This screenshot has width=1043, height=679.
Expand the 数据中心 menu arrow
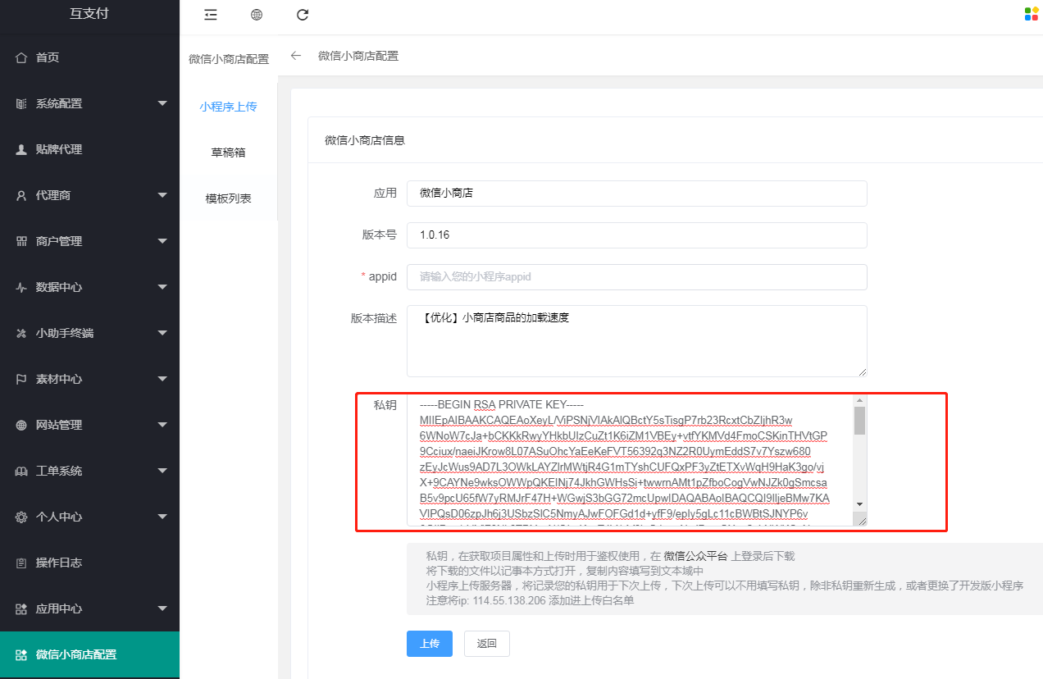click(x=162, y=287)
